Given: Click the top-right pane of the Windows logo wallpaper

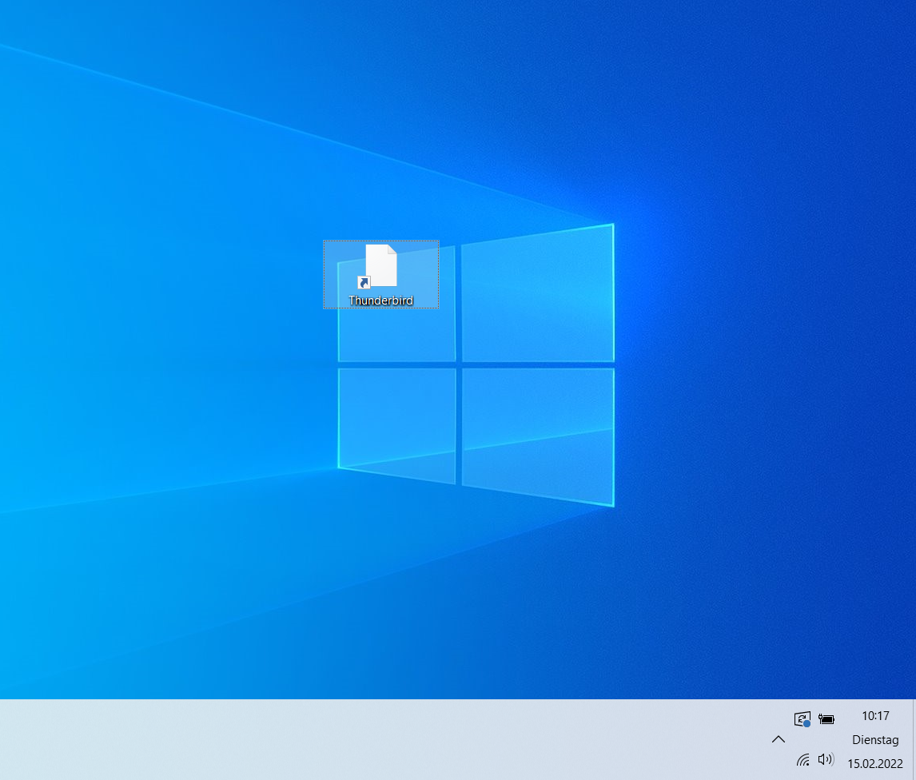Looking at the screenshot, I should 537,296.
